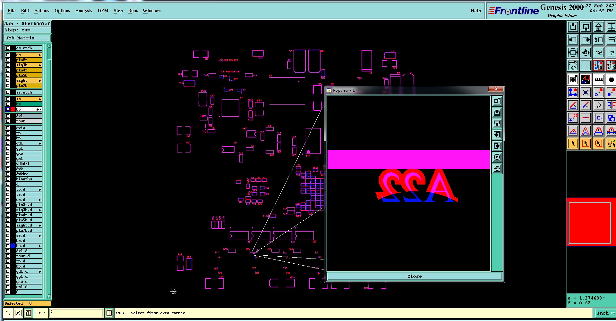Open the display settings tools-and-palette icon
The width and height of the screenshot is (616, 321).
click(x=573, y=65)
